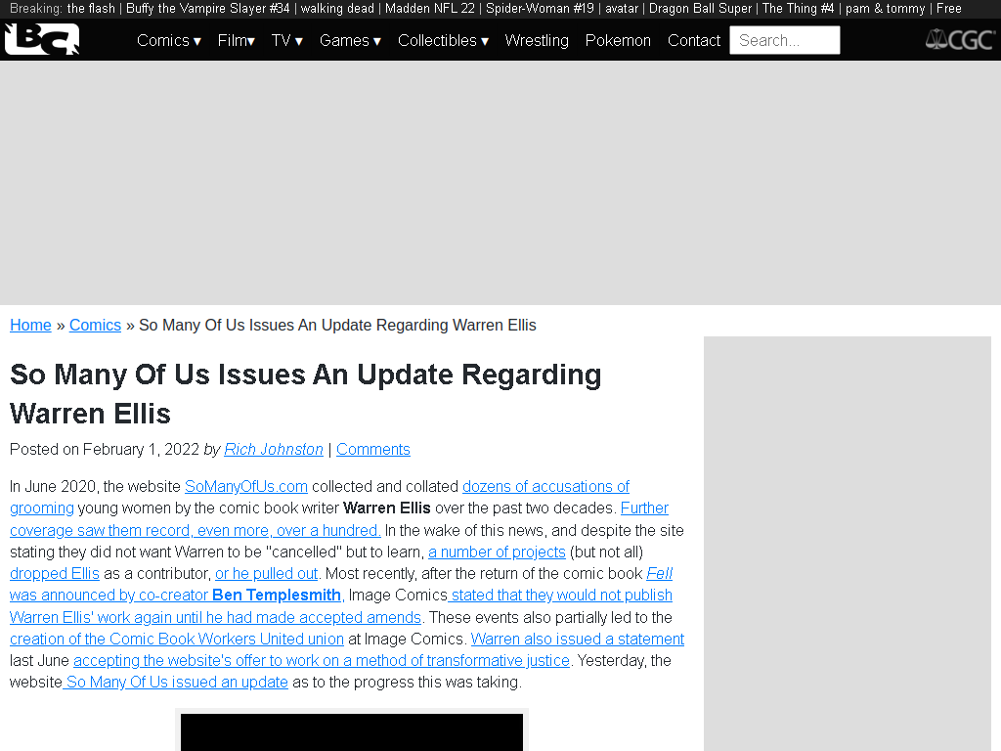Image resolution: width=1001 pixels, height=751 pixels.
Task: Focus the Search input field
Action: click(785, 40)
